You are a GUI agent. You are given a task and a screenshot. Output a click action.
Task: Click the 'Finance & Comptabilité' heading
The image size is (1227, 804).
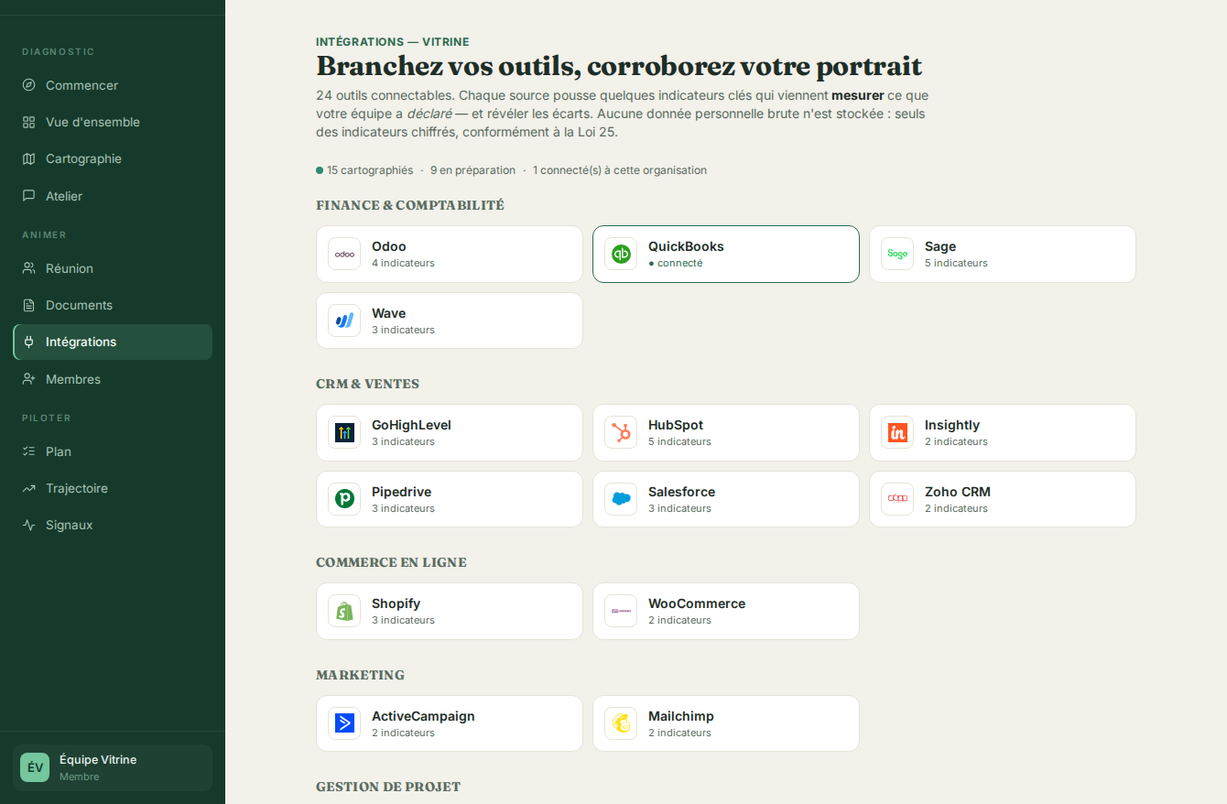(x=410, y=205)
